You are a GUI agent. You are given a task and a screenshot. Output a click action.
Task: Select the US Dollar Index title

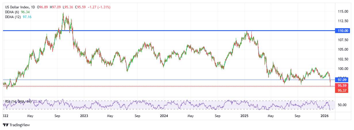pyautogui.click(x=17, y=7)
